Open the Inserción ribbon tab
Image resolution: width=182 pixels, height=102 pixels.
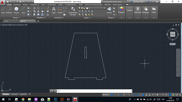(17, 5)
